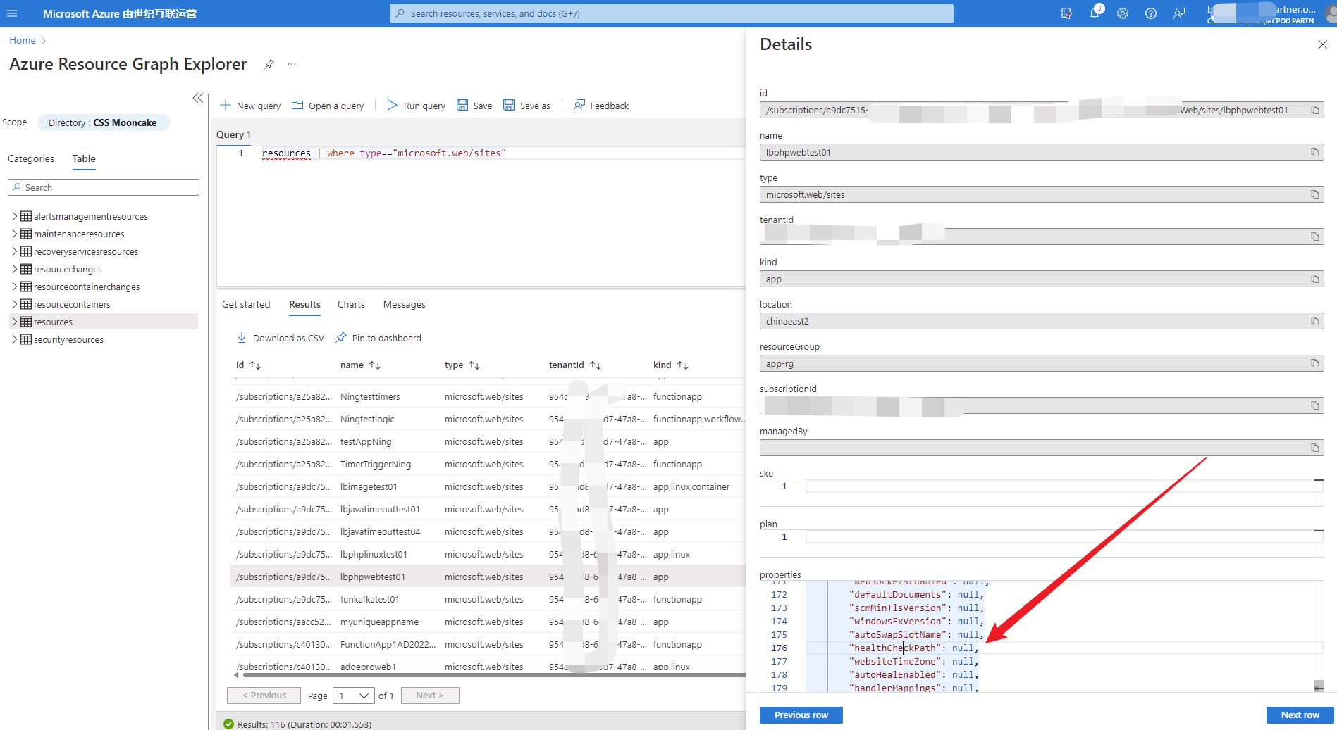1337x730 pixels.
Task: Open a saved query
Action: [x=328, y=105]
